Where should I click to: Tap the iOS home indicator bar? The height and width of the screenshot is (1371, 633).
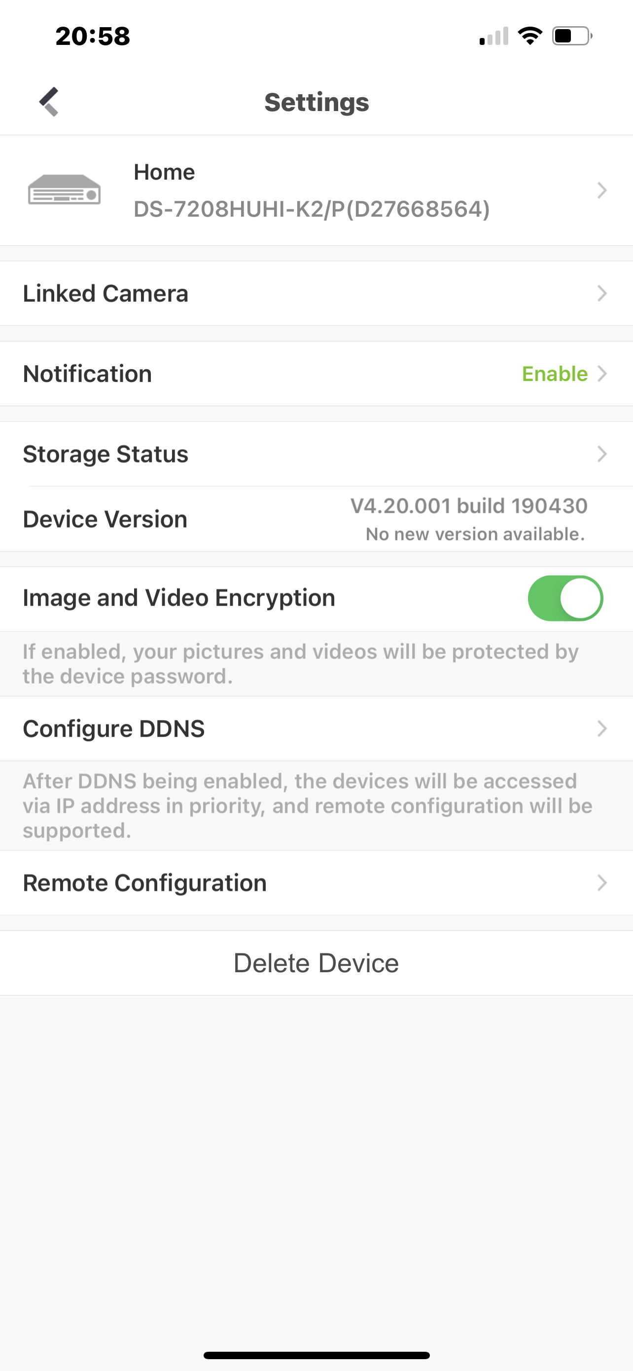[316, 1355]
